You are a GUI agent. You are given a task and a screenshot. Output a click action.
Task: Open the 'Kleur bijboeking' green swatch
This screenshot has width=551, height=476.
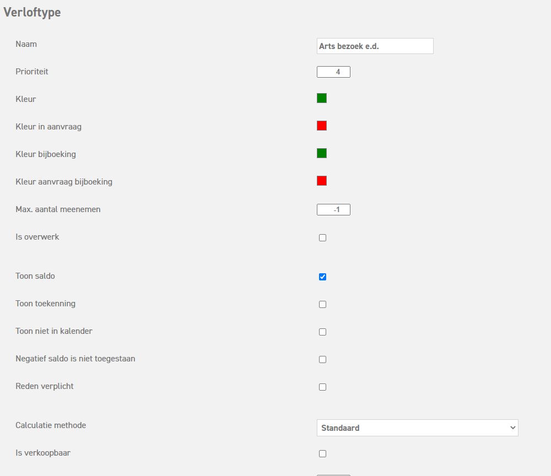point(322,153)
